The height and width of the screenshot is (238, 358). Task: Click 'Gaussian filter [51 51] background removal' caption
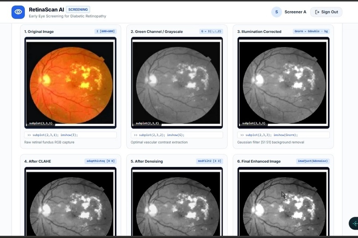(270, 142)
